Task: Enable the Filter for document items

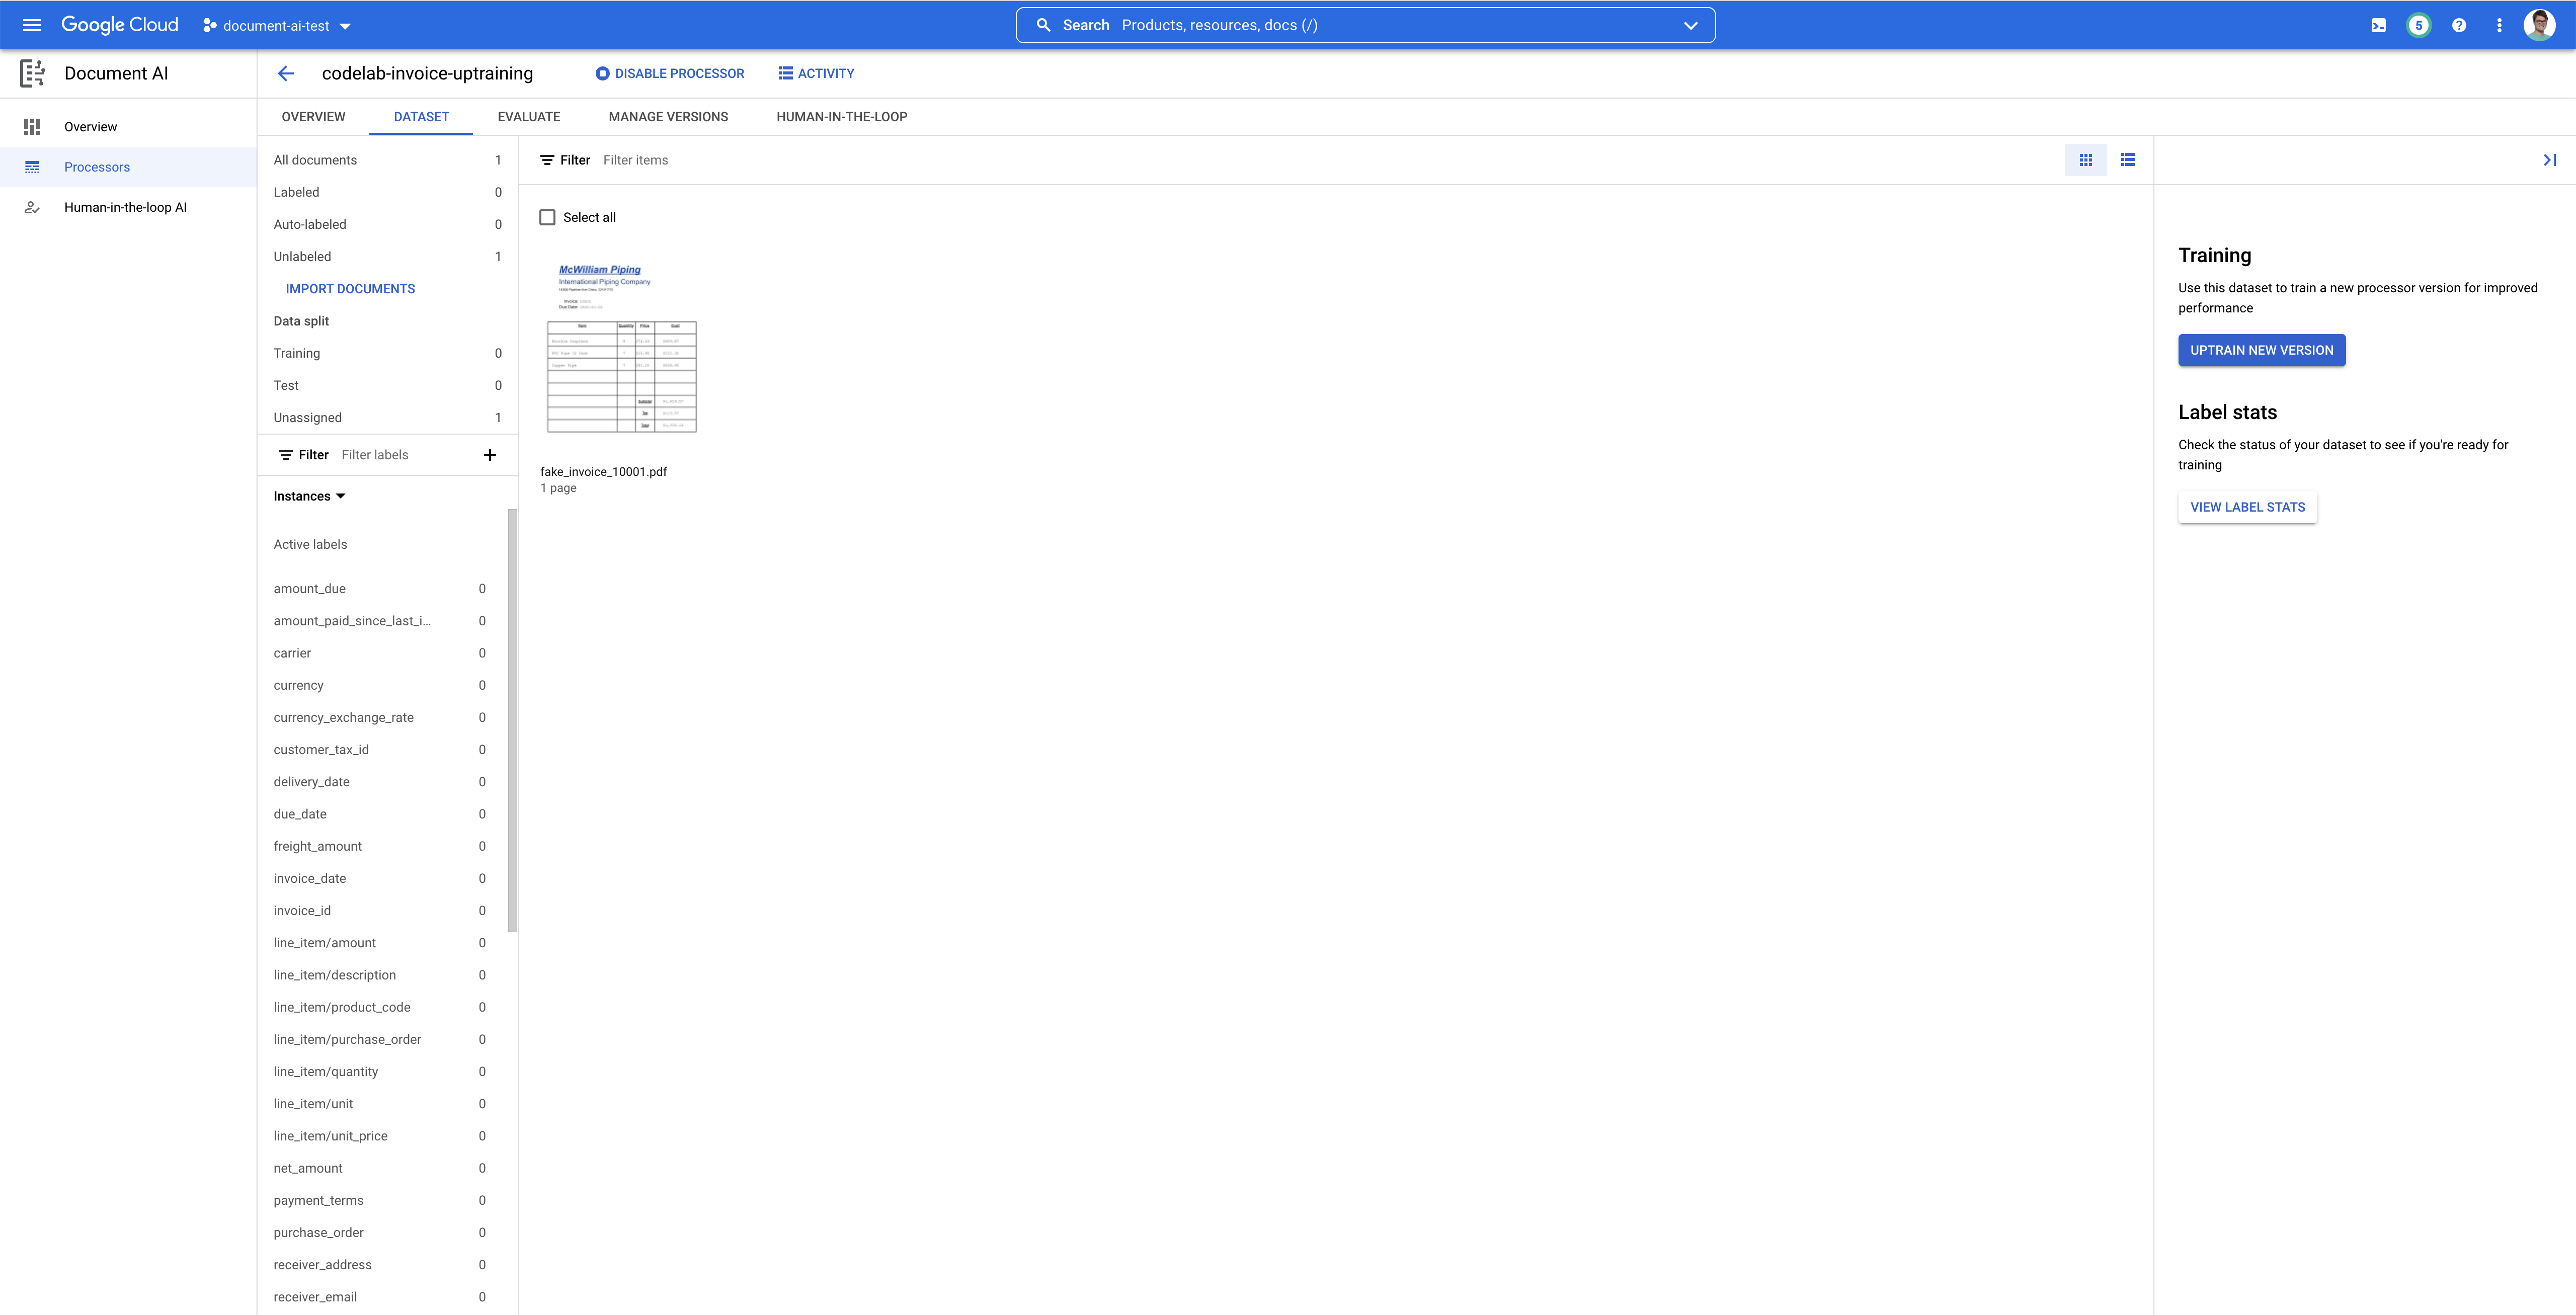Action: (x=564, y=159)
